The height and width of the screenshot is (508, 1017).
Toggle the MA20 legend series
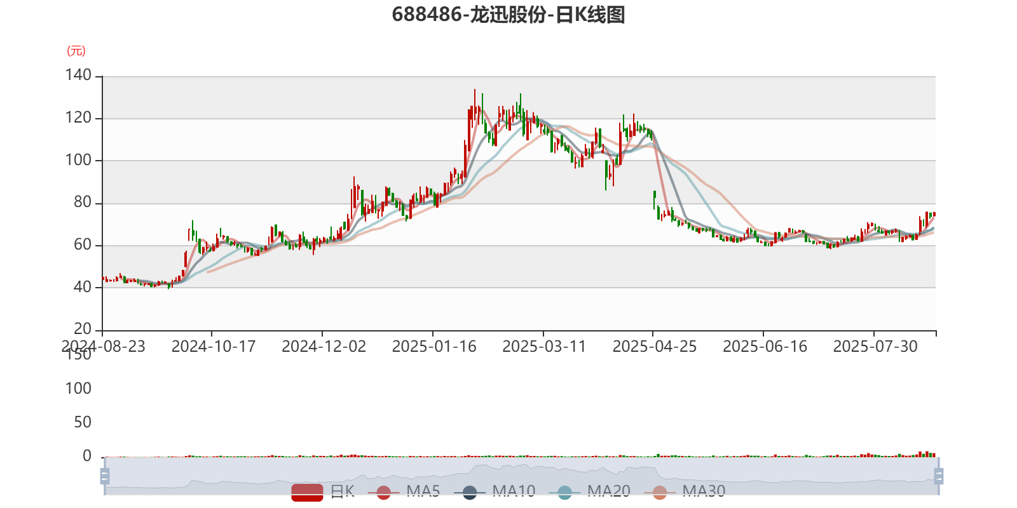pos(589,491)
